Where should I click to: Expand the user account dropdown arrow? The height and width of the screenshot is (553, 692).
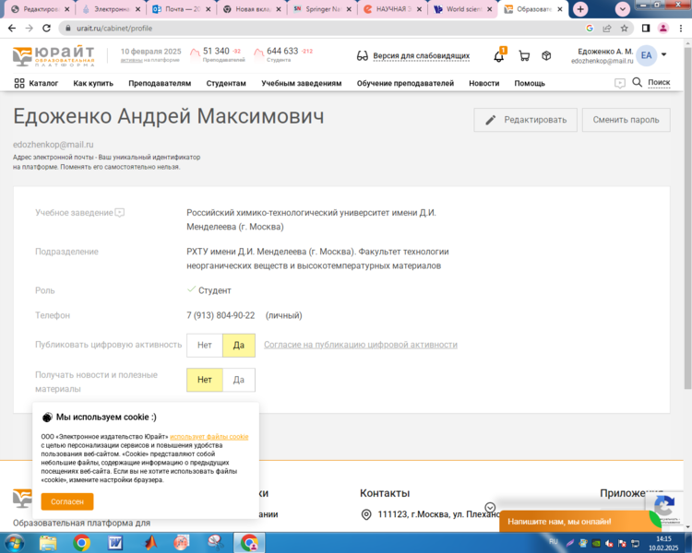[663, 55]
